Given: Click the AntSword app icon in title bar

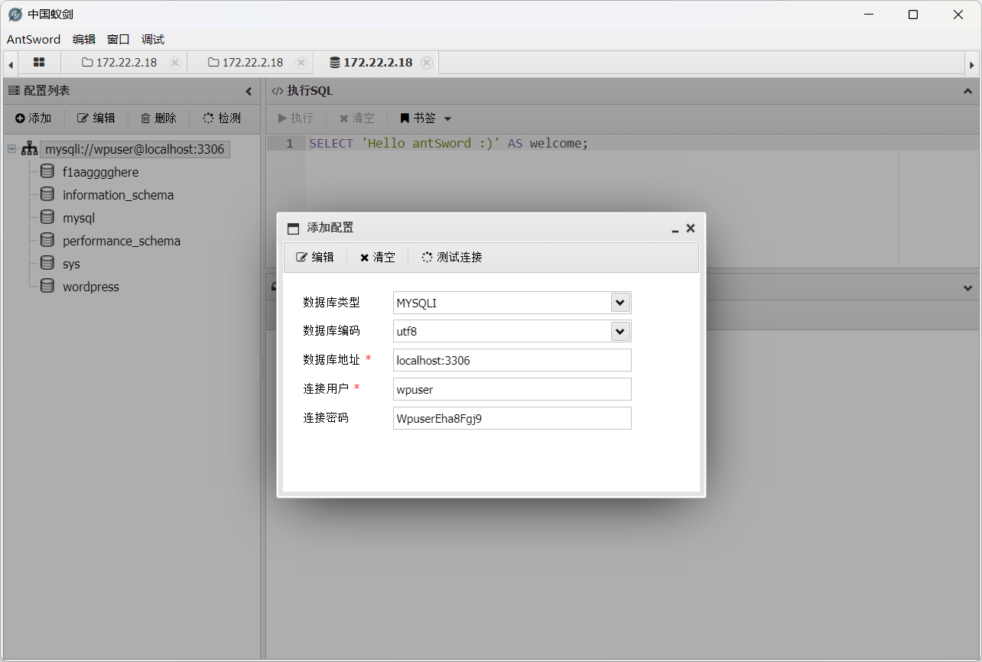Looking at the screenshot, I should [15, 15].
